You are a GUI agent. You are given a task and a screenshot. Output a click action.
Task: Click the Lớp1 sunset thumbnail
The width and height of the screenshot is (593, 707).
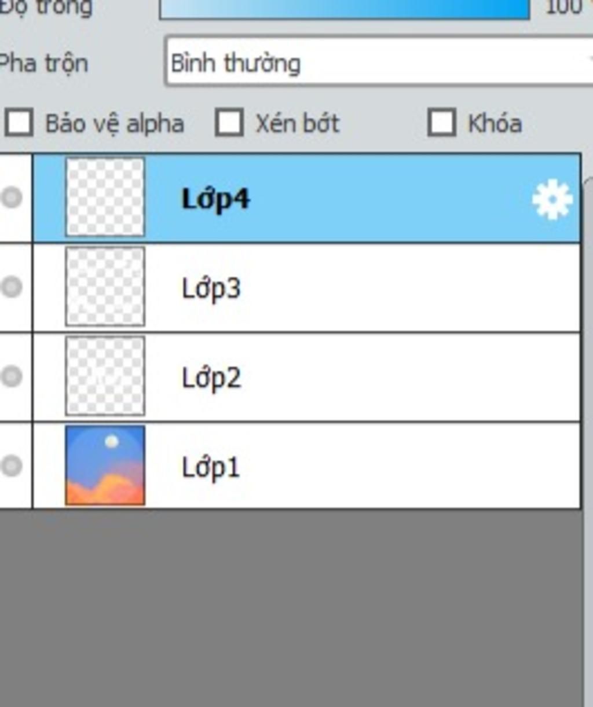(105, 466)
